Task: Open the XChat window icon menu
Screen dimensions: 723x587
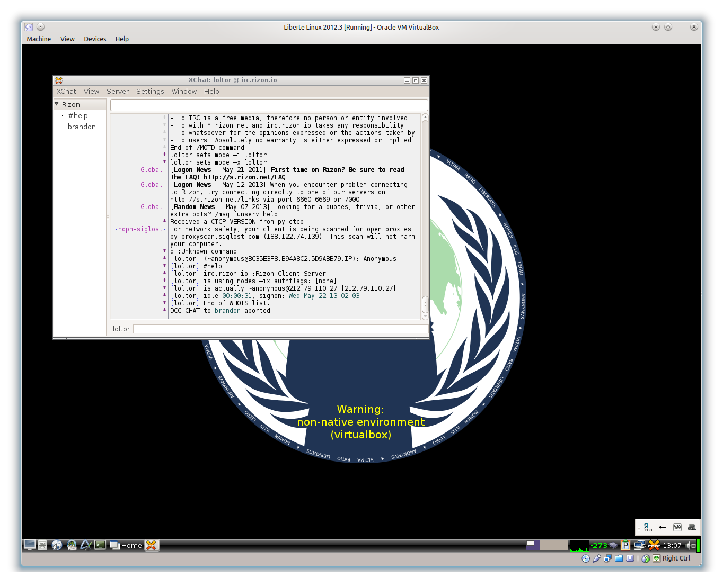Action: point(59,80)
